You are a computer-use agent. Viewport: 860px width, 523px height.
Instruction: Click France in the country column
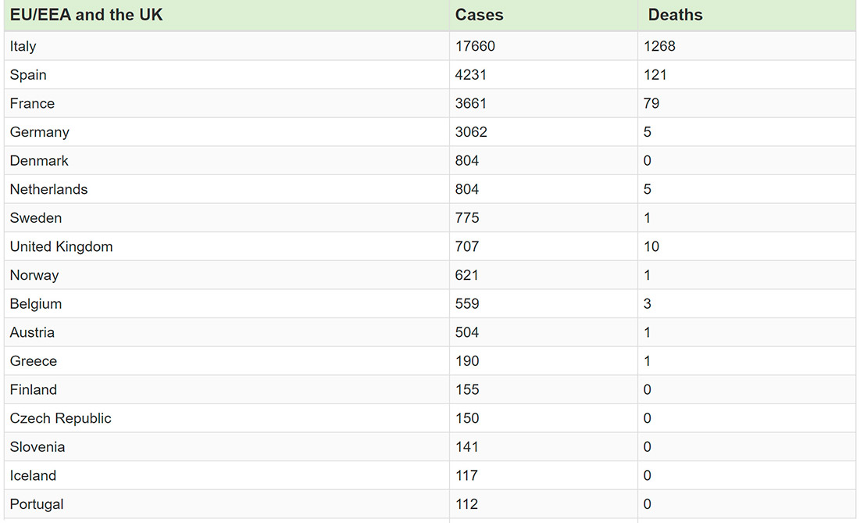32,103
